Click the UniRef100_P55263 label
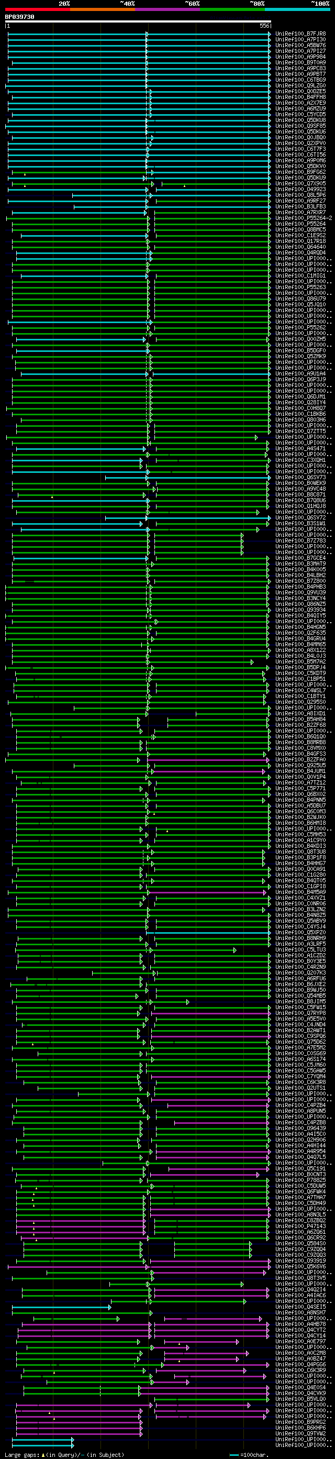The height and width of the screenshot is (1459, 335). click(x=300, y=288)
